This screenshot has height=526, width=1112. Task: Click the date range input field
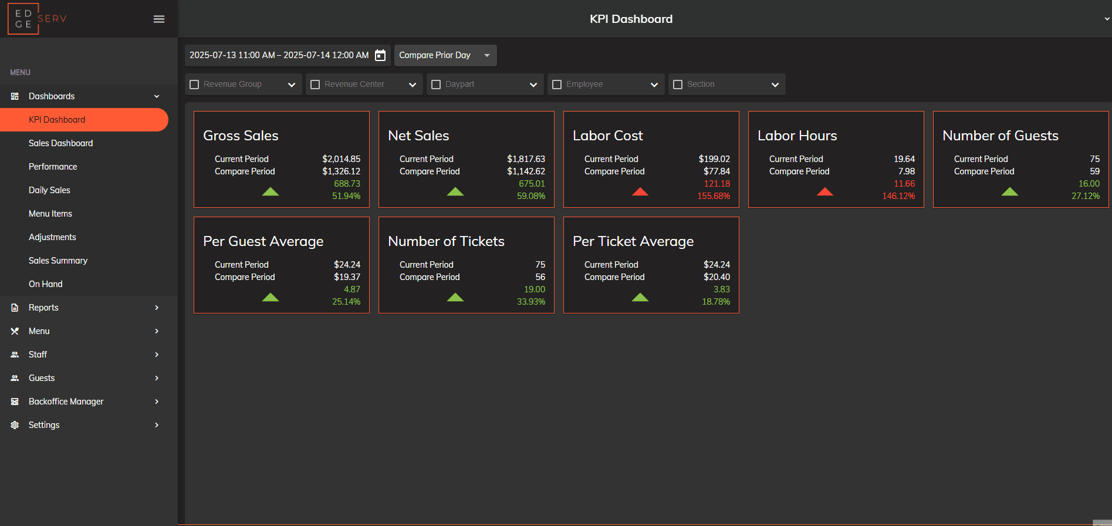pos(279,55)
